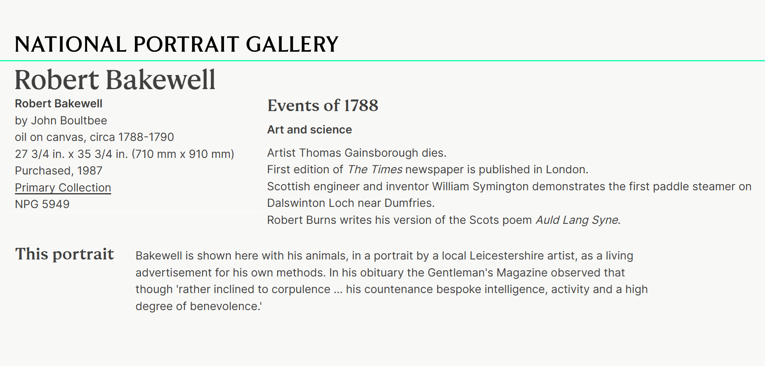Open the Primary Collection link
The image size is (765, 366).
point(63,188)
